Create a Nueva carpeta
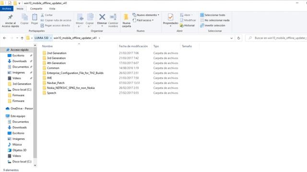 127,21
